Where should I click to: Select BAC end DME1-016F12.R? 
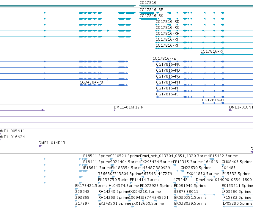point(128,107)
